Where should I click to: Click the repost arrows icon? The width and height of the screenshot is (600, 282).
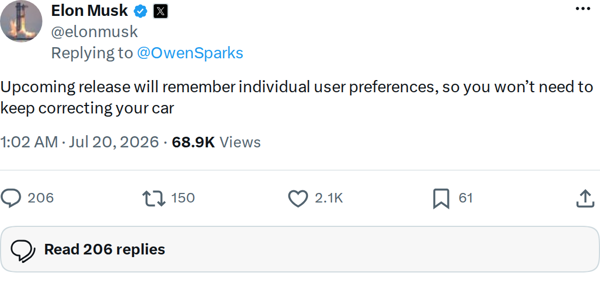(154, 199)
